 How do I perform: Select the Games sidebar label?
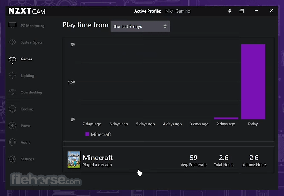27,59
